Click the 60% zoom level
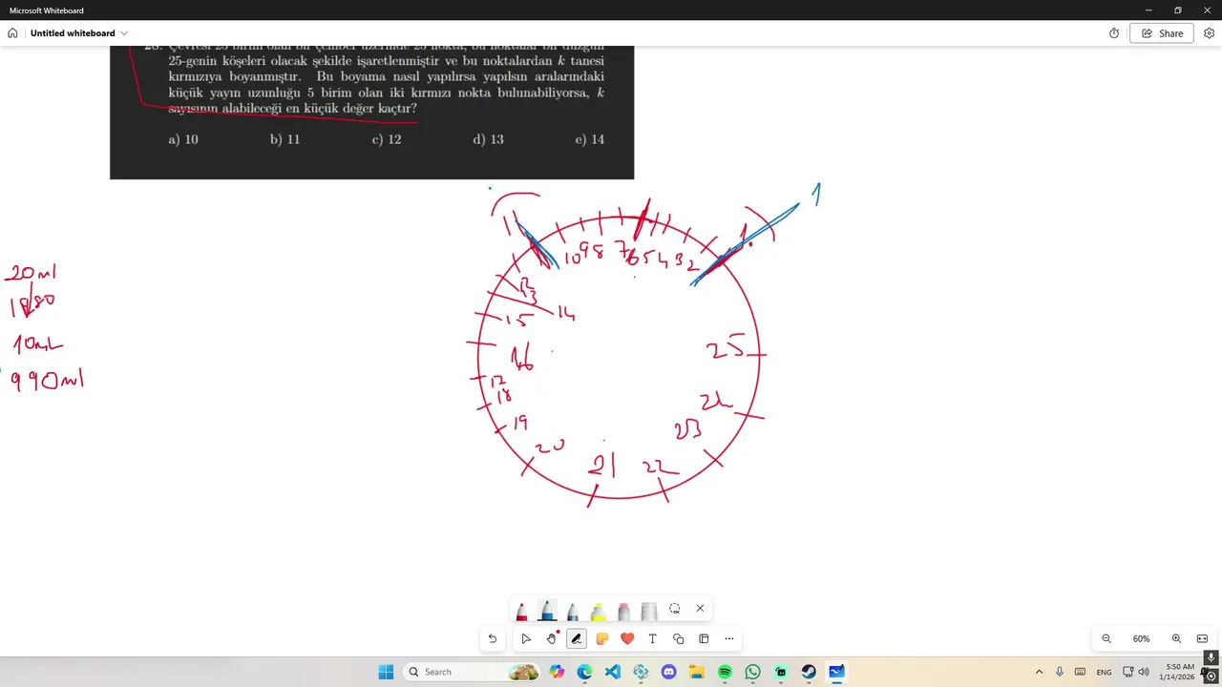Viewport: 1222px width, 687px height. coord(1141,639)
